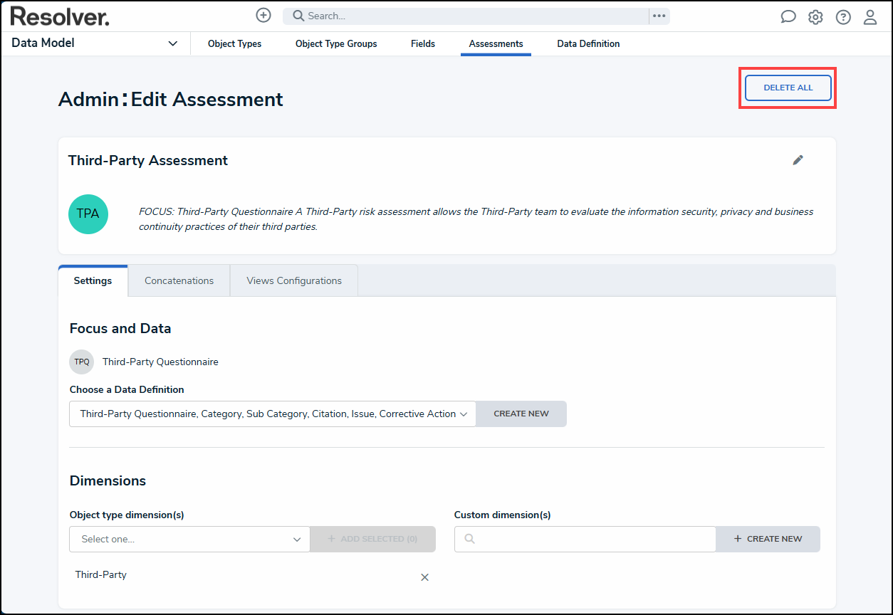Expand the Data Model navigation dropdown

pyautogui.click(x=172, y=43)
